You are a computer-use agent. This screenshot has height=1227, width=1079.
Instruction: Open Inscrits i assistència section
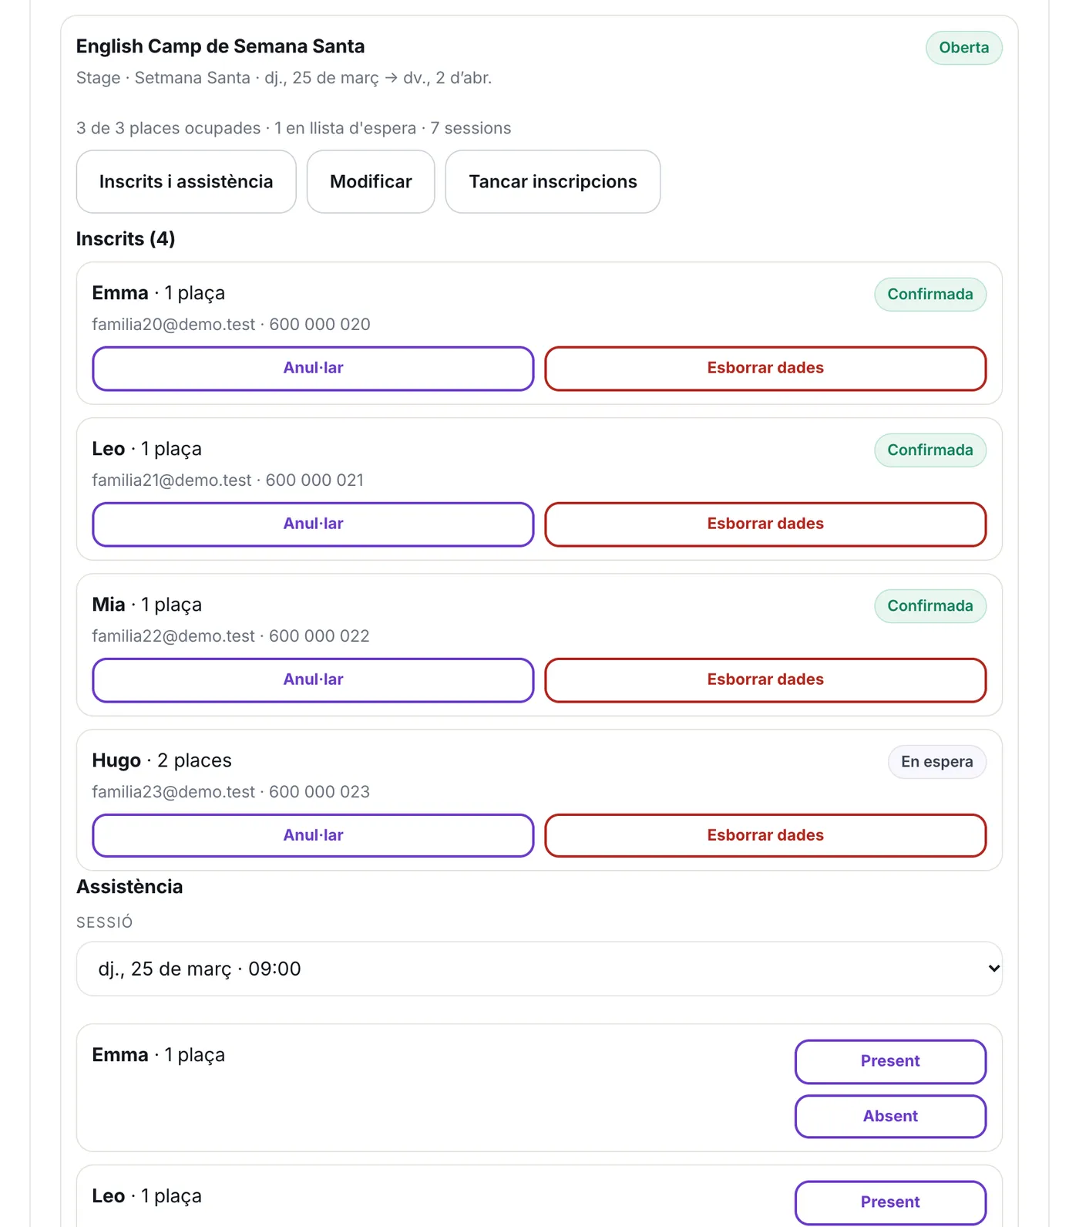coord(186,181)
